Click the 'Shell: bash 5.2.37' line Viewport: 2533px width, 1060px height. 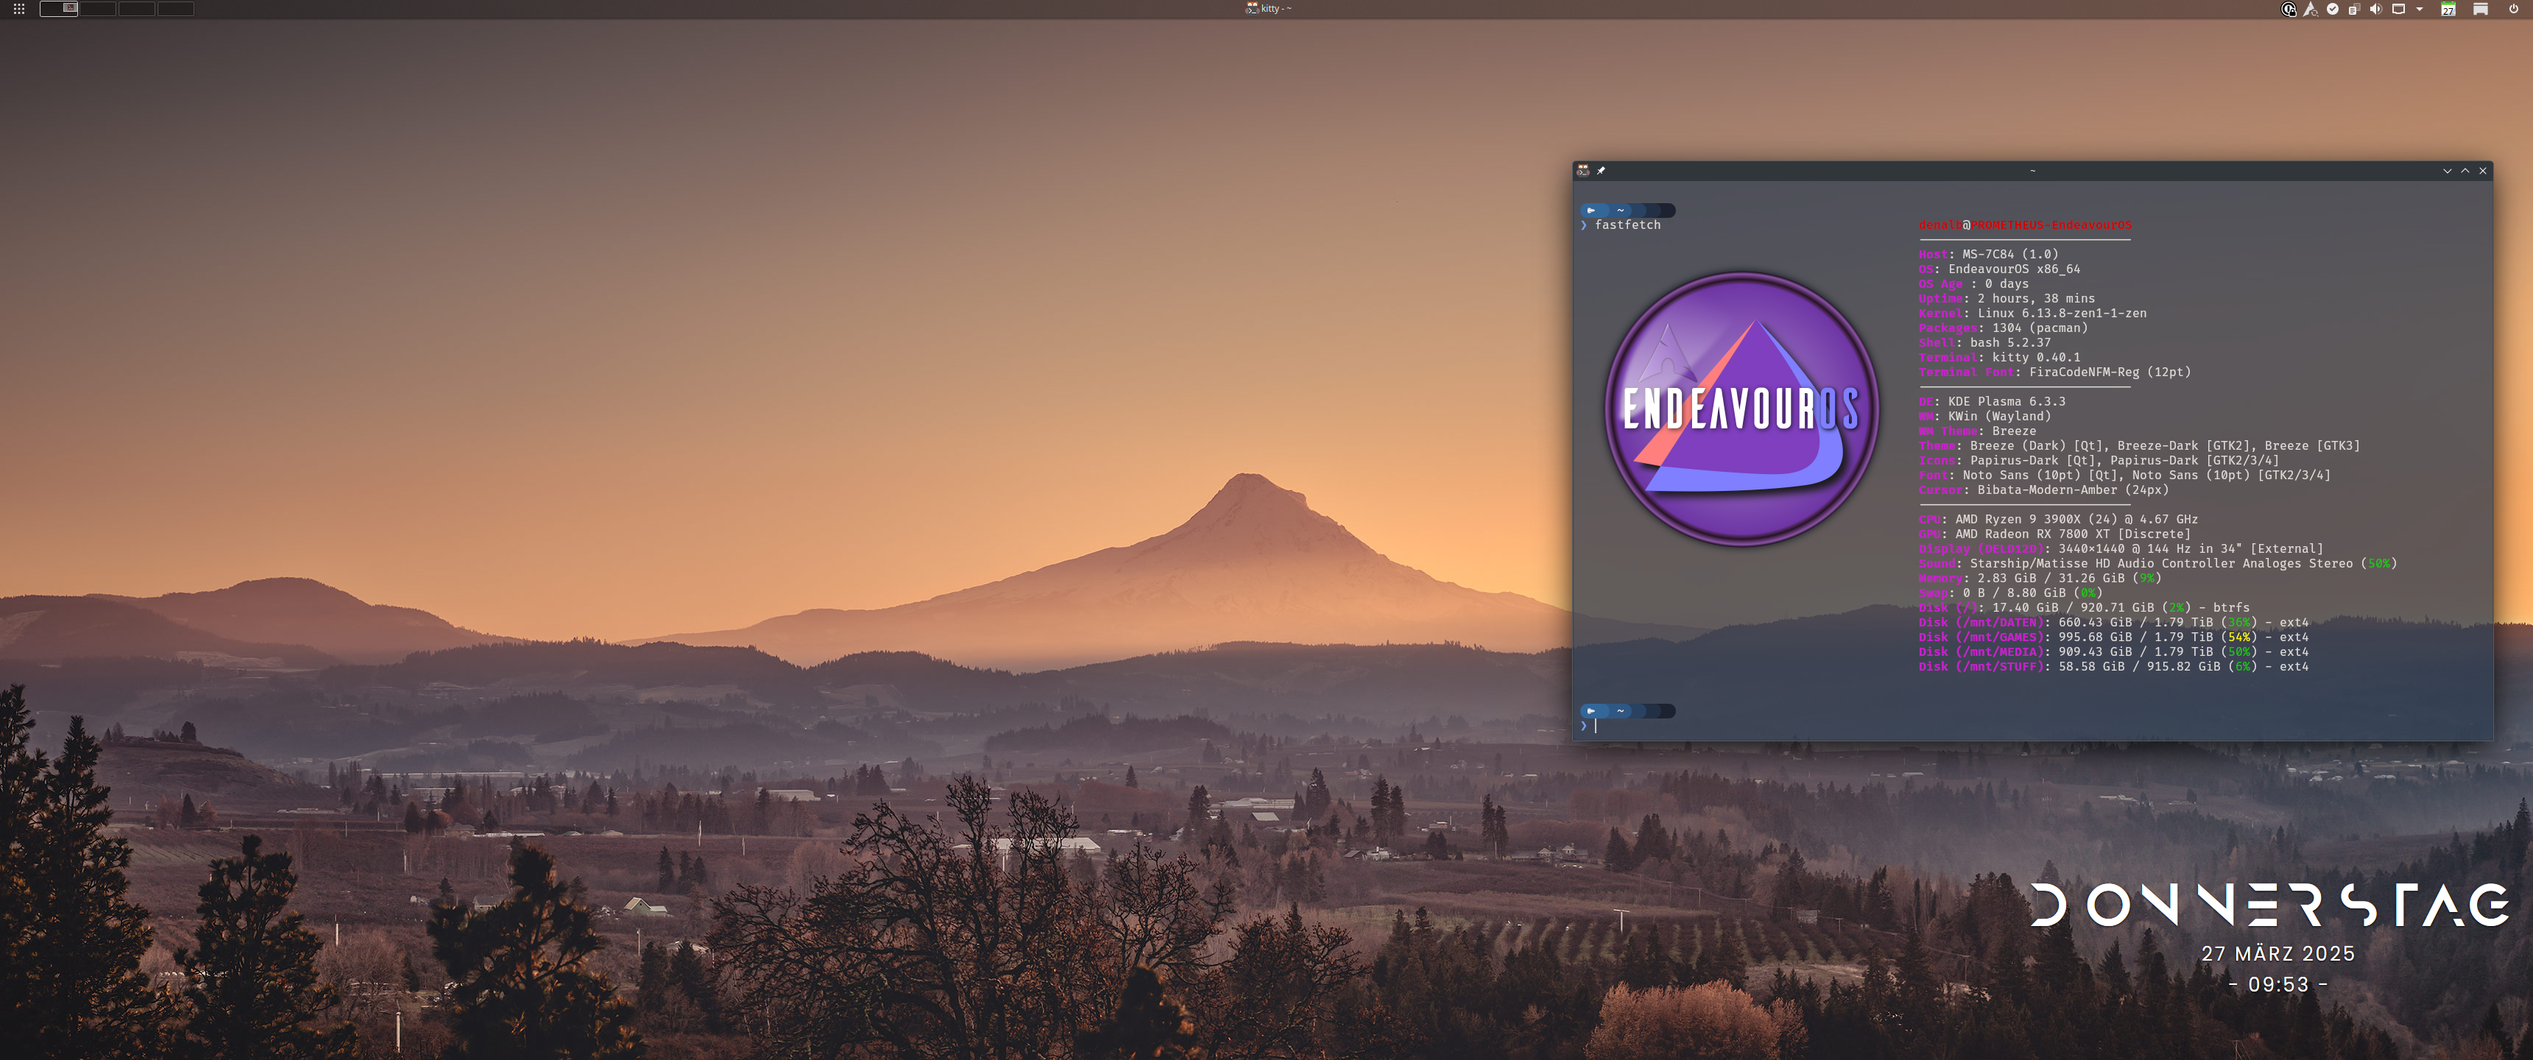(1984, 343)
